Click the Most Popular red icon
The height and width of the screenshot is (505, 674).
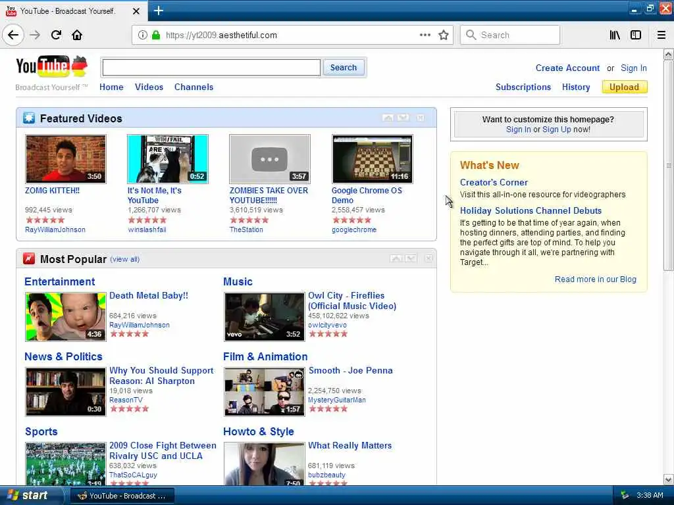(29, 258)
